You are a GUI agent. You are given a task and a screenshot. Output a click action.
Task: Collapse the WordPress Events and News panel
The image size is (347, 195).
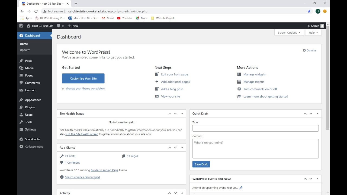coord(318,179)
